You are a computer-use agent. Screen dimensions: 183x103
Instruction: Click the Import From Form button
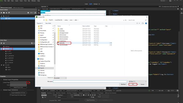point(18,87)
